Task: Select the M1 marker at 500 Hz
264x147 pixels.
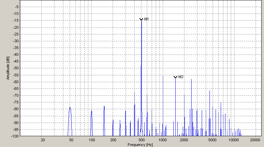Action: tap(141, 19)
